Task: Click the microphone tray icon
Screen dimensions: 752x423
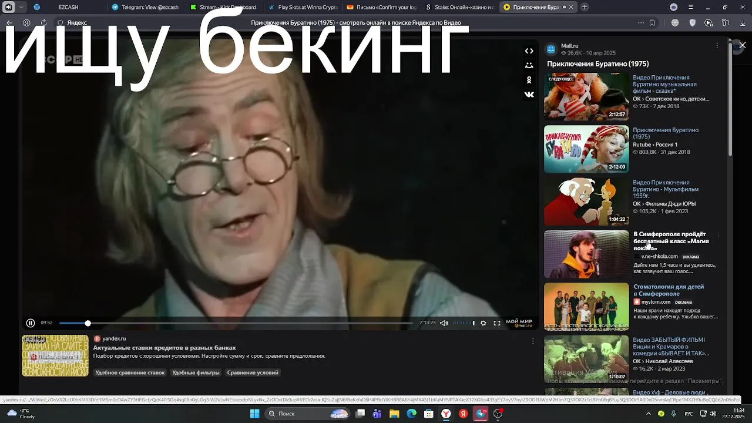Action: click(673, 414)
